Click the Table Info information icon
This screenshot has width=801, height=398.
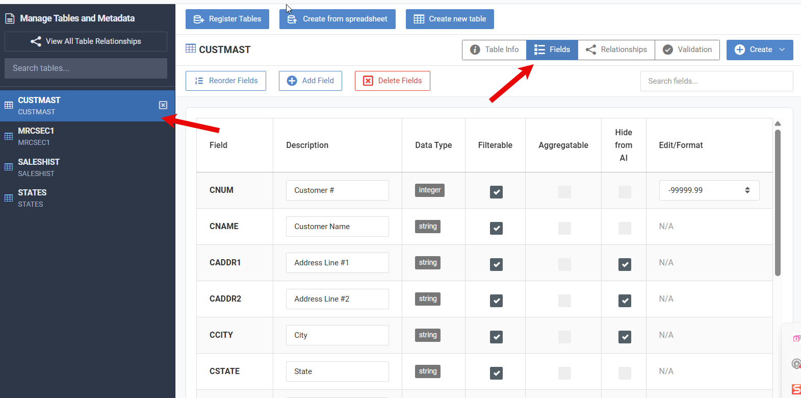(475, 49)
